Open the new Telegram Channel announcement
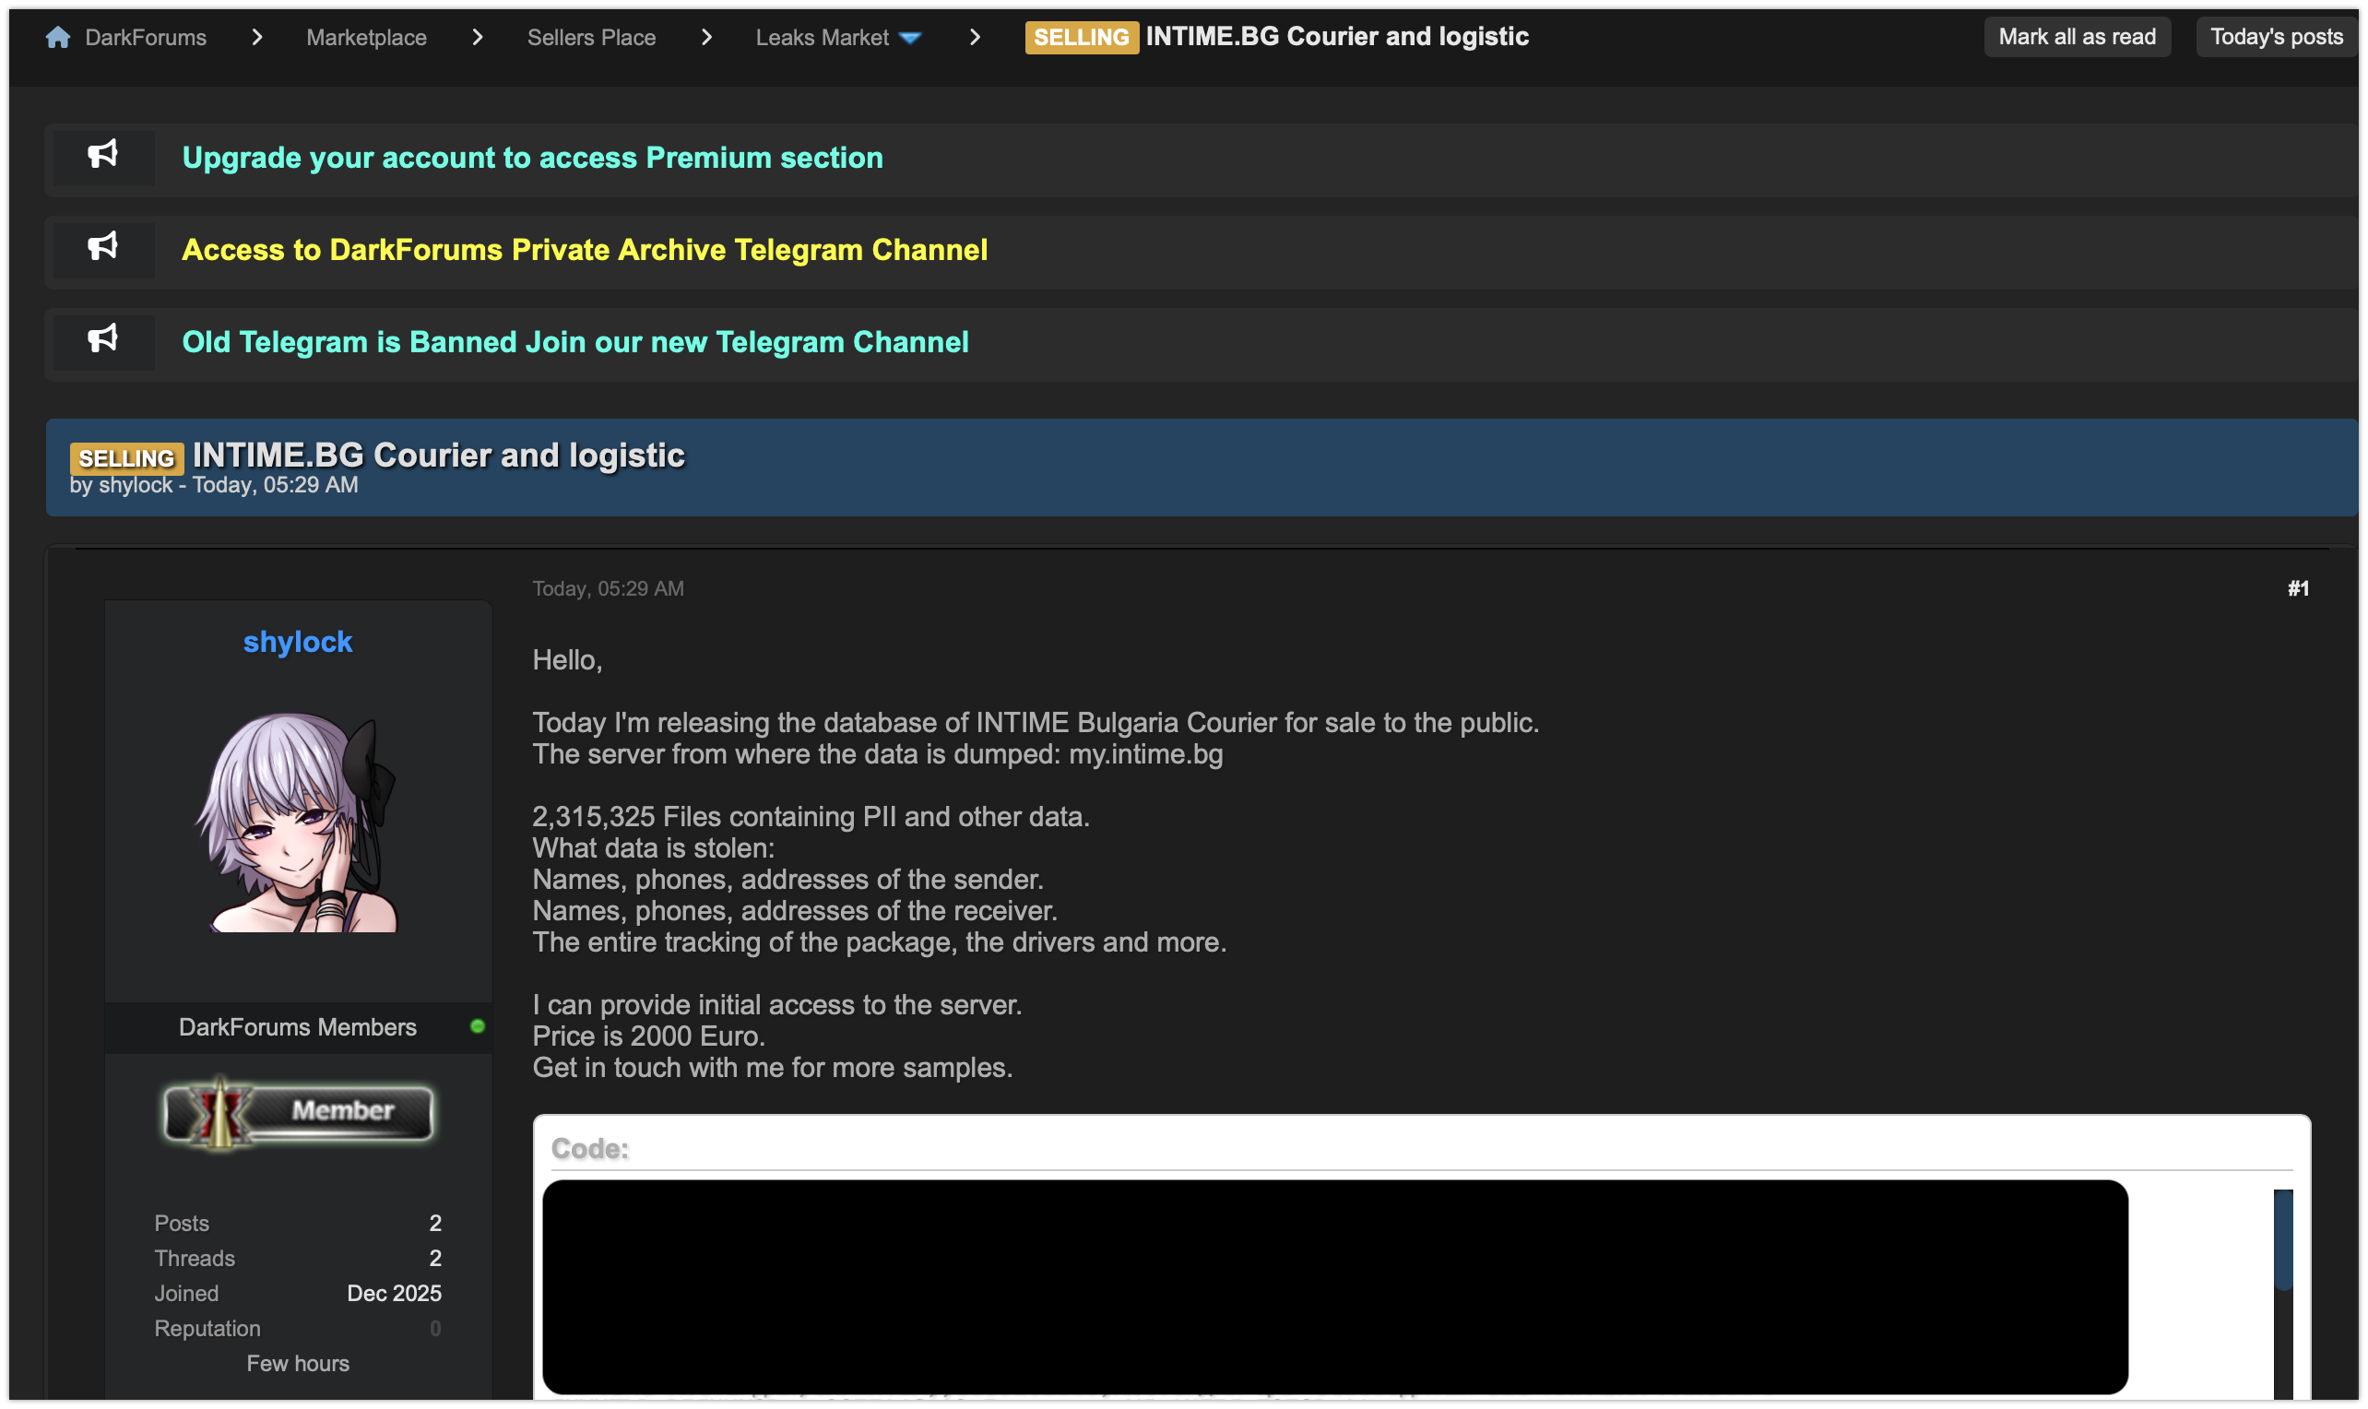Screen dimensions: 2368x1409 (575, 342)
